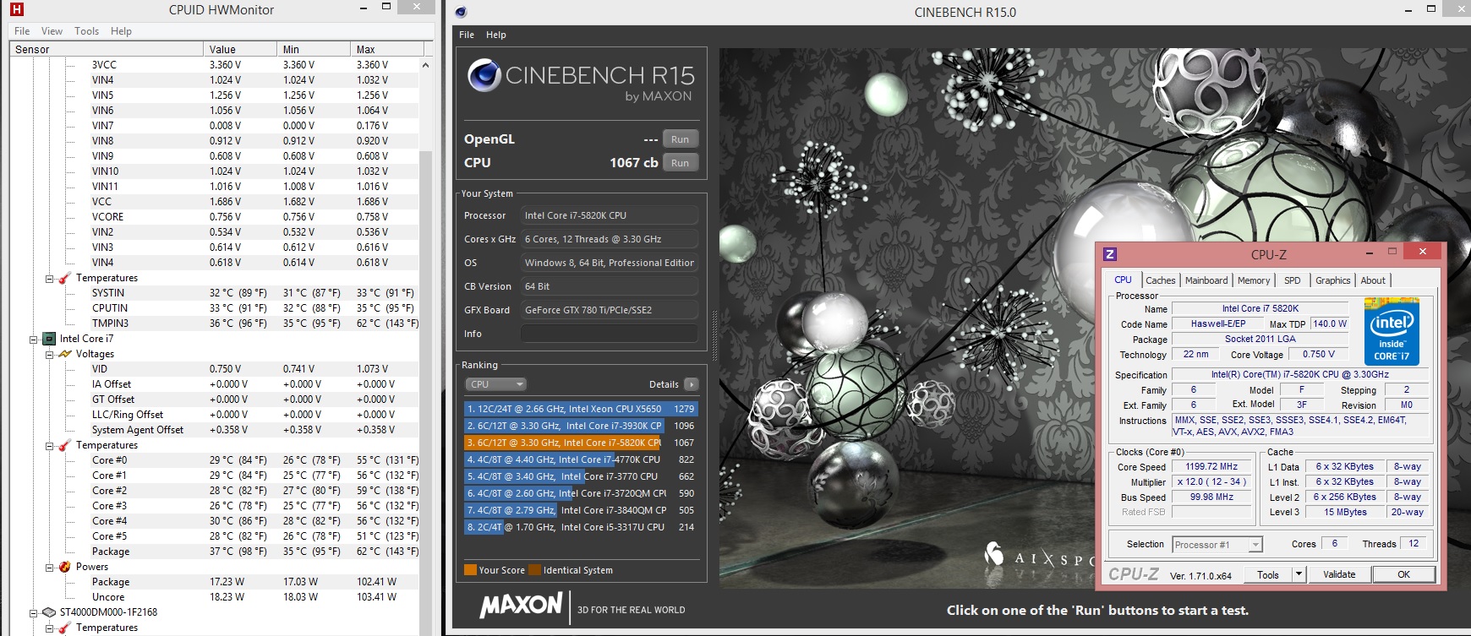This screenshot has height=636, width=1471.
Task: Click the orange Your Score color swatch
Action: (x=470, y=570)
